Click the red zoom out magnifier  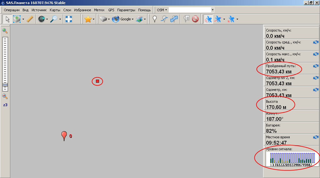[5, 96]
